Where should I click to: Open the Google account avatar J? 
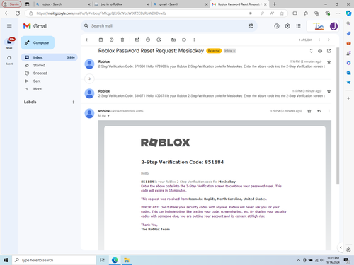point(333,26)
